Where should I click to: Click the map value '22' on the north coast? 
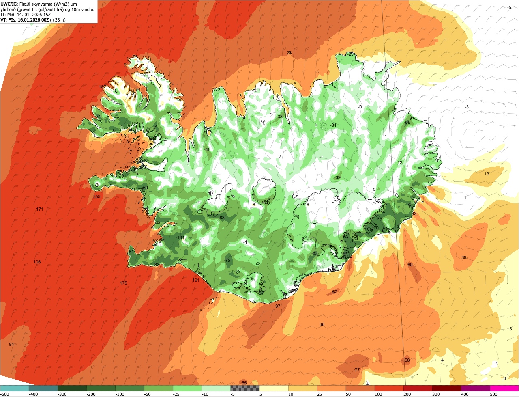pyautogui.click(x=217, y=90)
